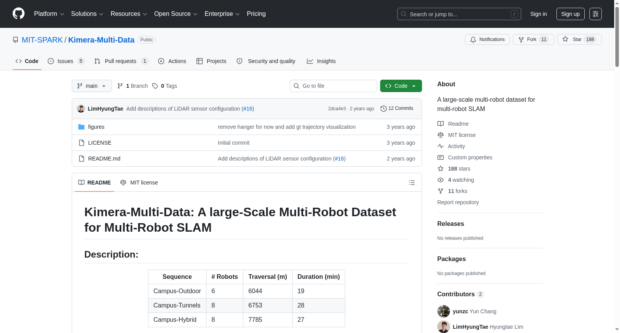Open the MIT-SPARK organization link
620x333 pixels.
[x=42, y=40]
